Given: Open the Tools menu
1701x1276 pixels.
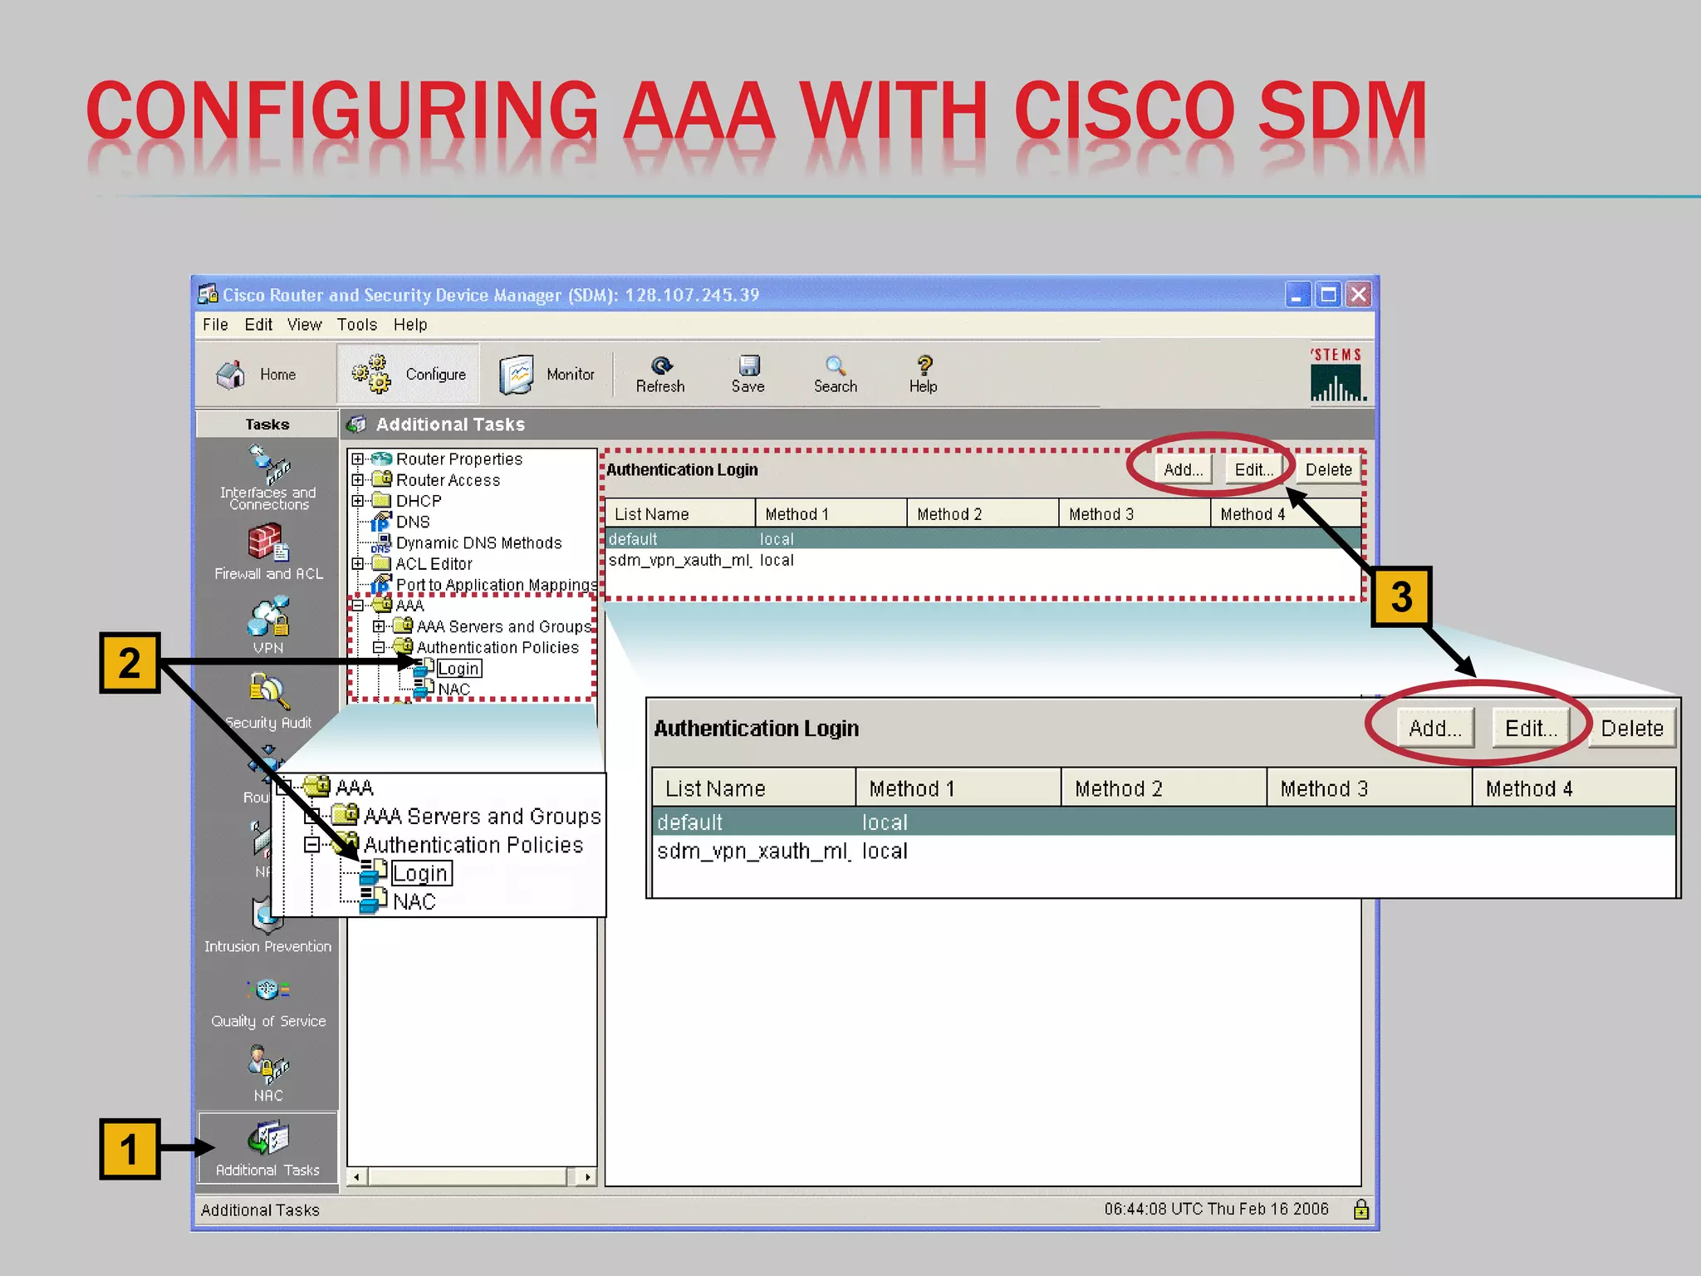Looking at the screenshot, I should pos(356,325).
